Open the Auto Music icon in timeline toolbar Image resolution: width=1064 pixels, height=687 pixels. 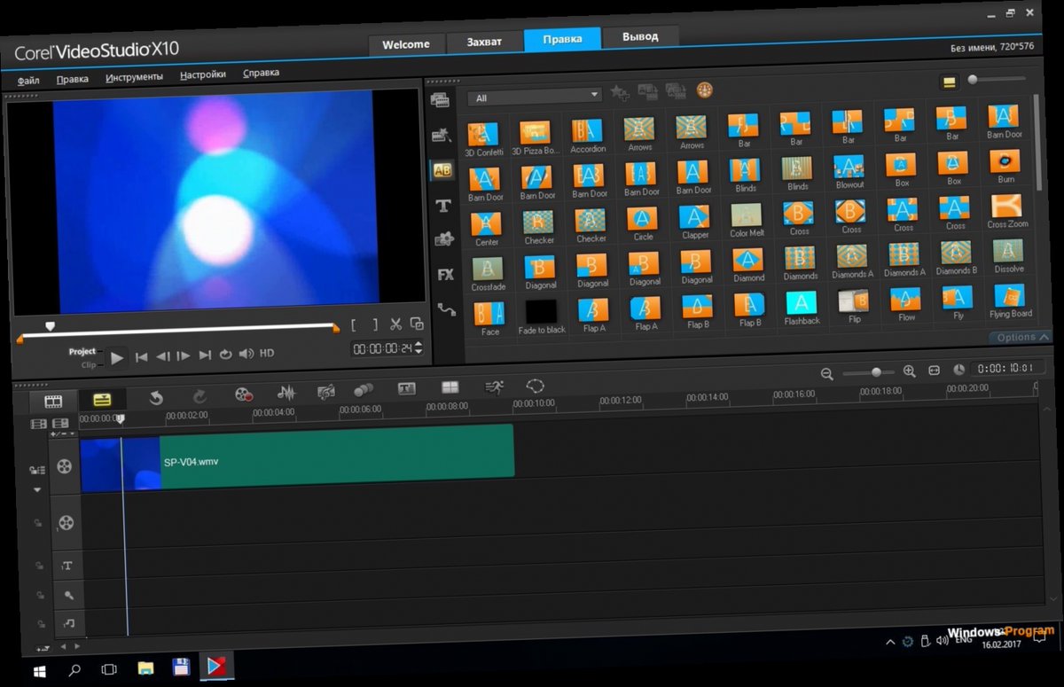324,391
